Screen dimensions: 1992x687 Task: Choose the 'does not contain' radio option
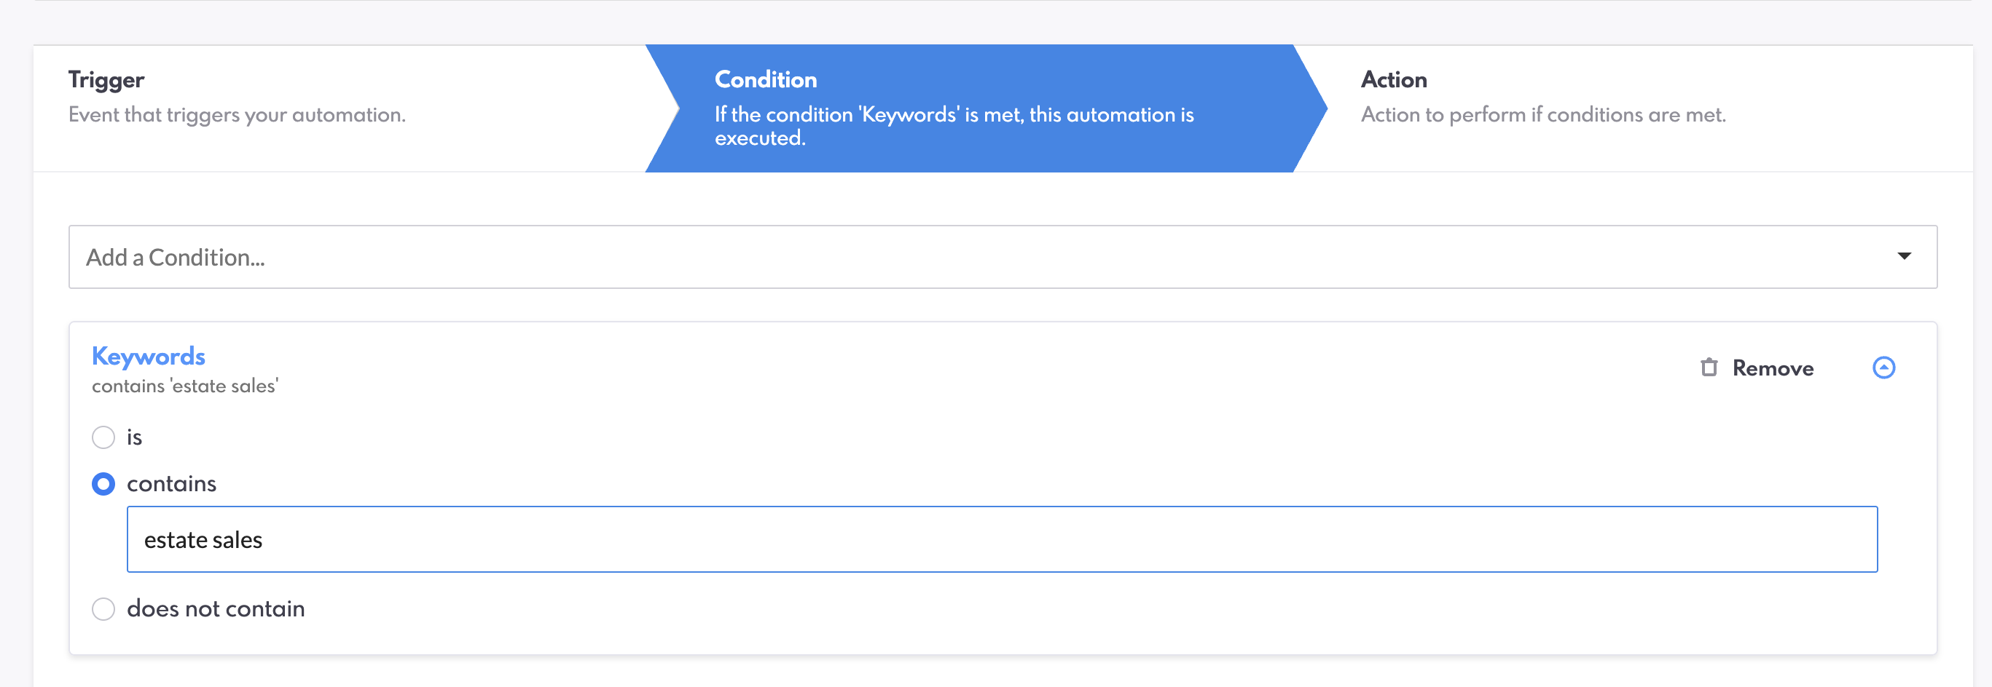[x=103, y=609]
